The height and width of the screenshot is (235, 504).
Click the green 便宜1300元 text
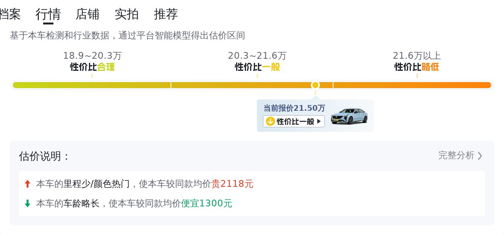pos(207,203)
